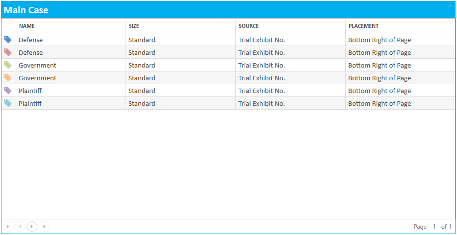This screenshot has width=457, height=235.
Task: Click the purple Plaintiff tag icon
Action: click(x=8, y=91)
